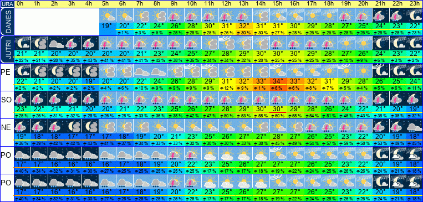Click the PE 15h sunny windy icon
The width and height of the screenshot is (423, 202).
tap(278, 71)
